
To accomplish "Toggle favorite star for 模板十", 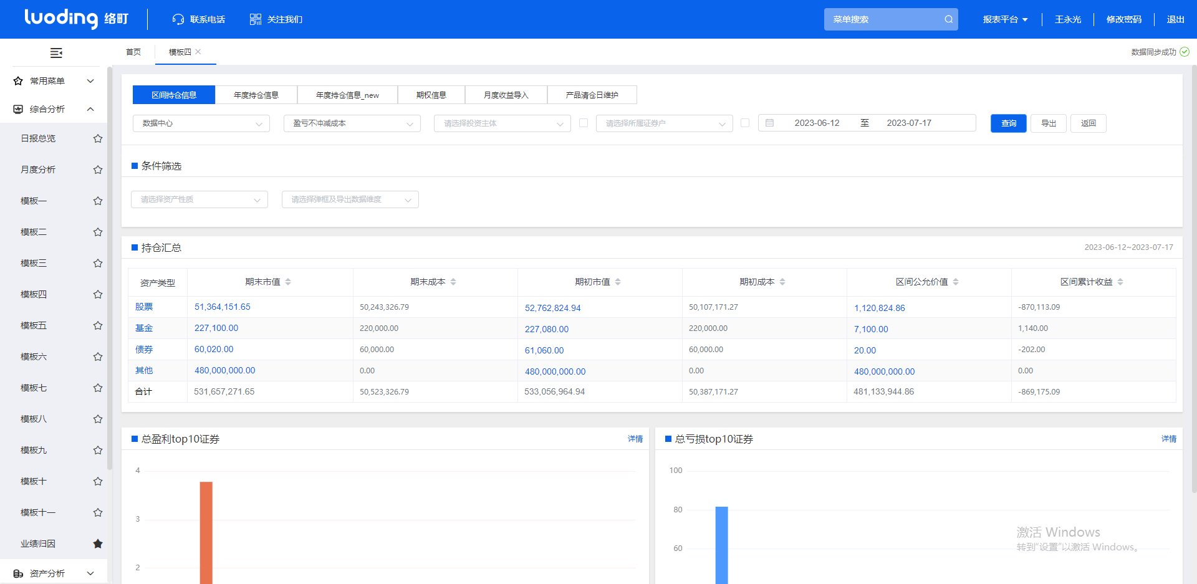I will pos(98,481).
